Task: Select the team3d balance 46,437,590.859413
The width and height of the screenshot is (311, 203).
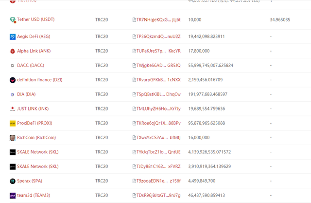Action: coord(207,195)
